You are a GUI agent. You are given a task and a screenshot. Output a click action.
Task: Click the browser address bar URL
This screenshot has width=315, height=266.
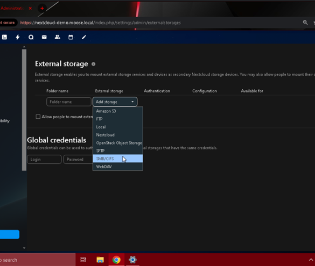click(x=101, y=23)
